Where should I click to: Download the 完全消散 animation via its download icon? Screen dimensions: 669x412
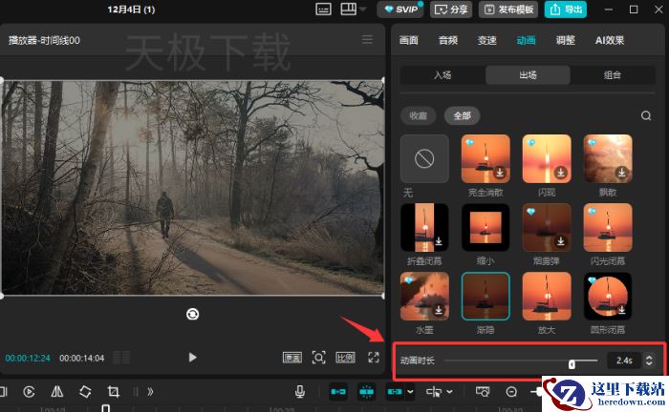click(500, 173)
